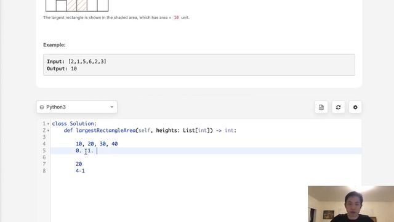394x222 pixels.
Task: Open editor settings gear icon
Action: [x=355, y=107]
